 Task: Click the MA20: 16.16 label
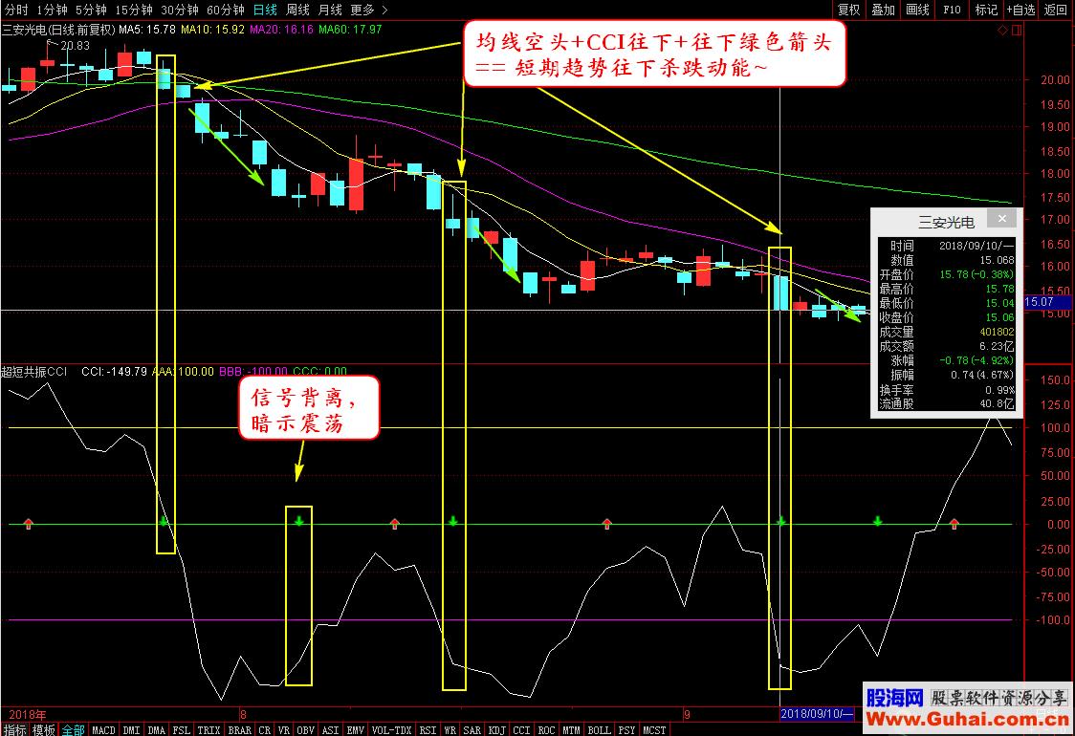pos(281,30)
